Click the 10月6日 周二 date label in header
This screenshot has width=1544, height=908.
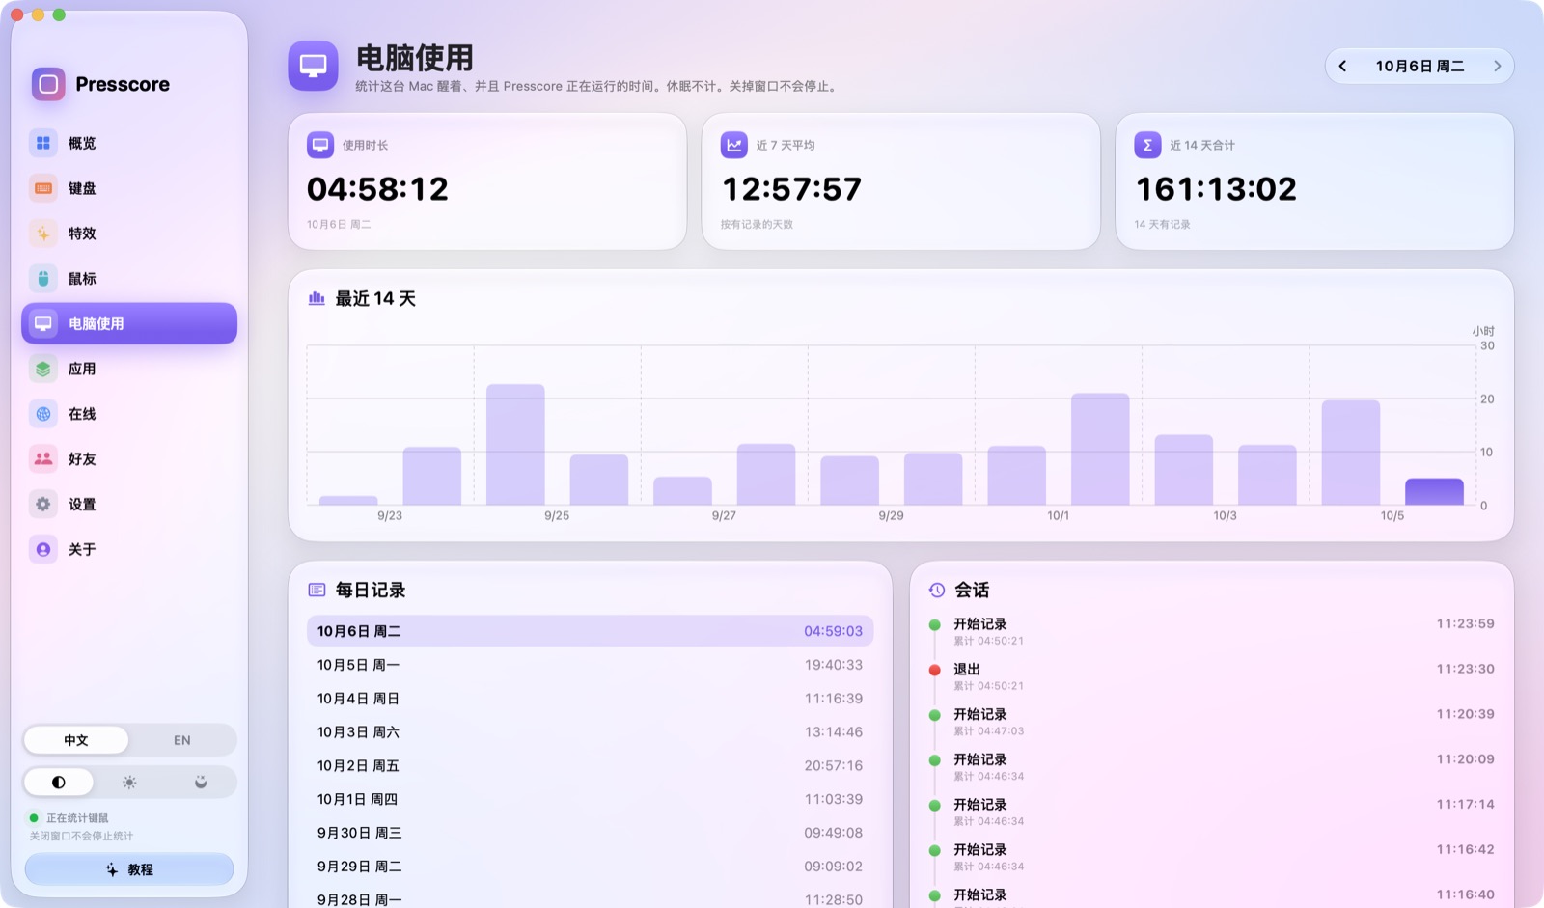(x=1420, y=66)
